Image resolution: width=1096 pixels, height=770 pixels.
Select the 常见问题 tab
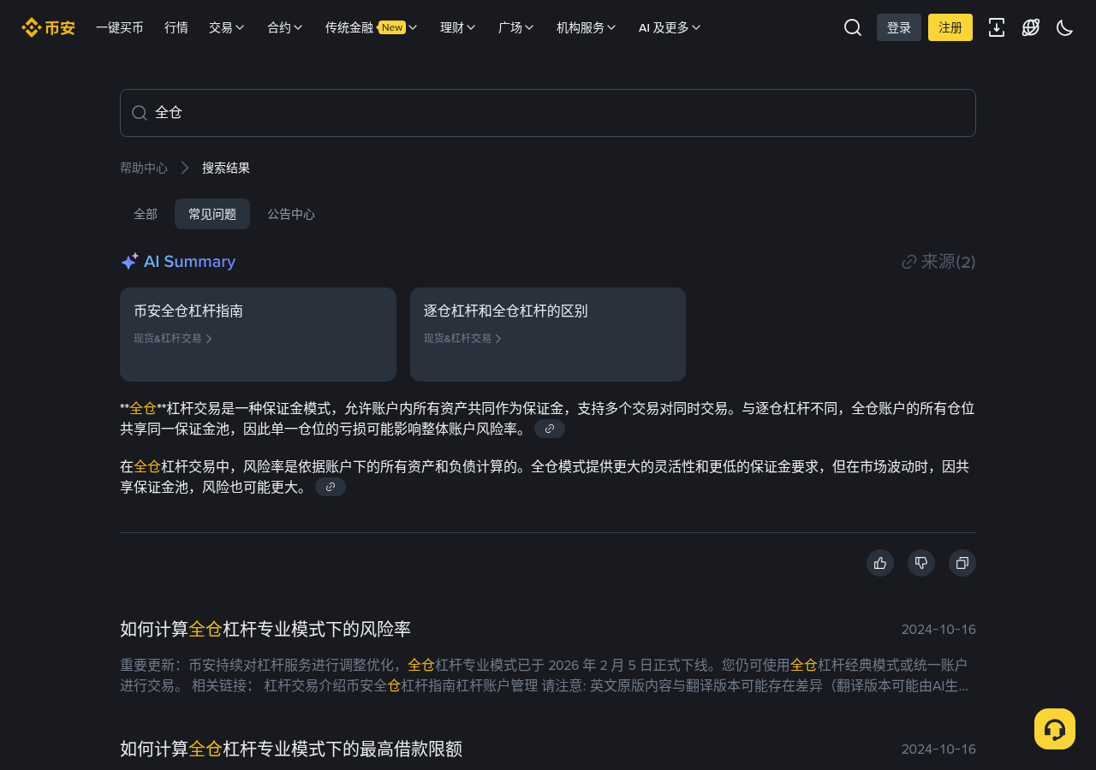point(212,214)
